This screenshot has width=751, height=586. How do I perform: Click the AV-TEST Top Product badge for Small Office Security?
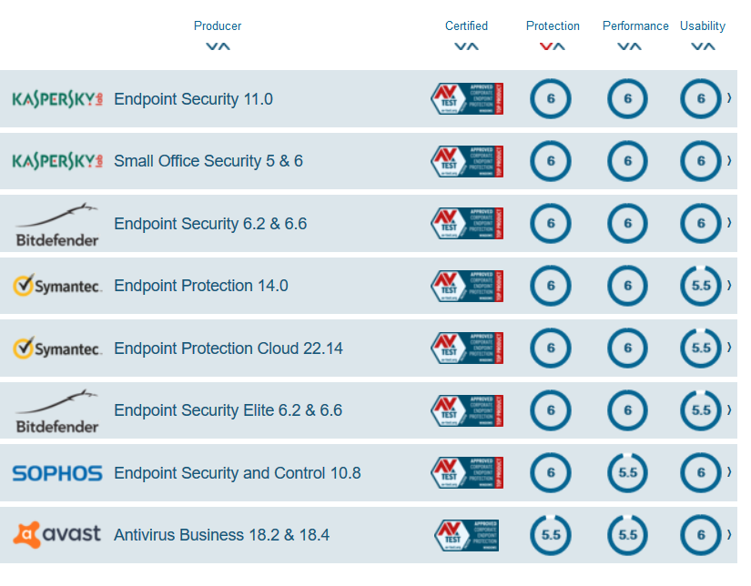point(467,161)
